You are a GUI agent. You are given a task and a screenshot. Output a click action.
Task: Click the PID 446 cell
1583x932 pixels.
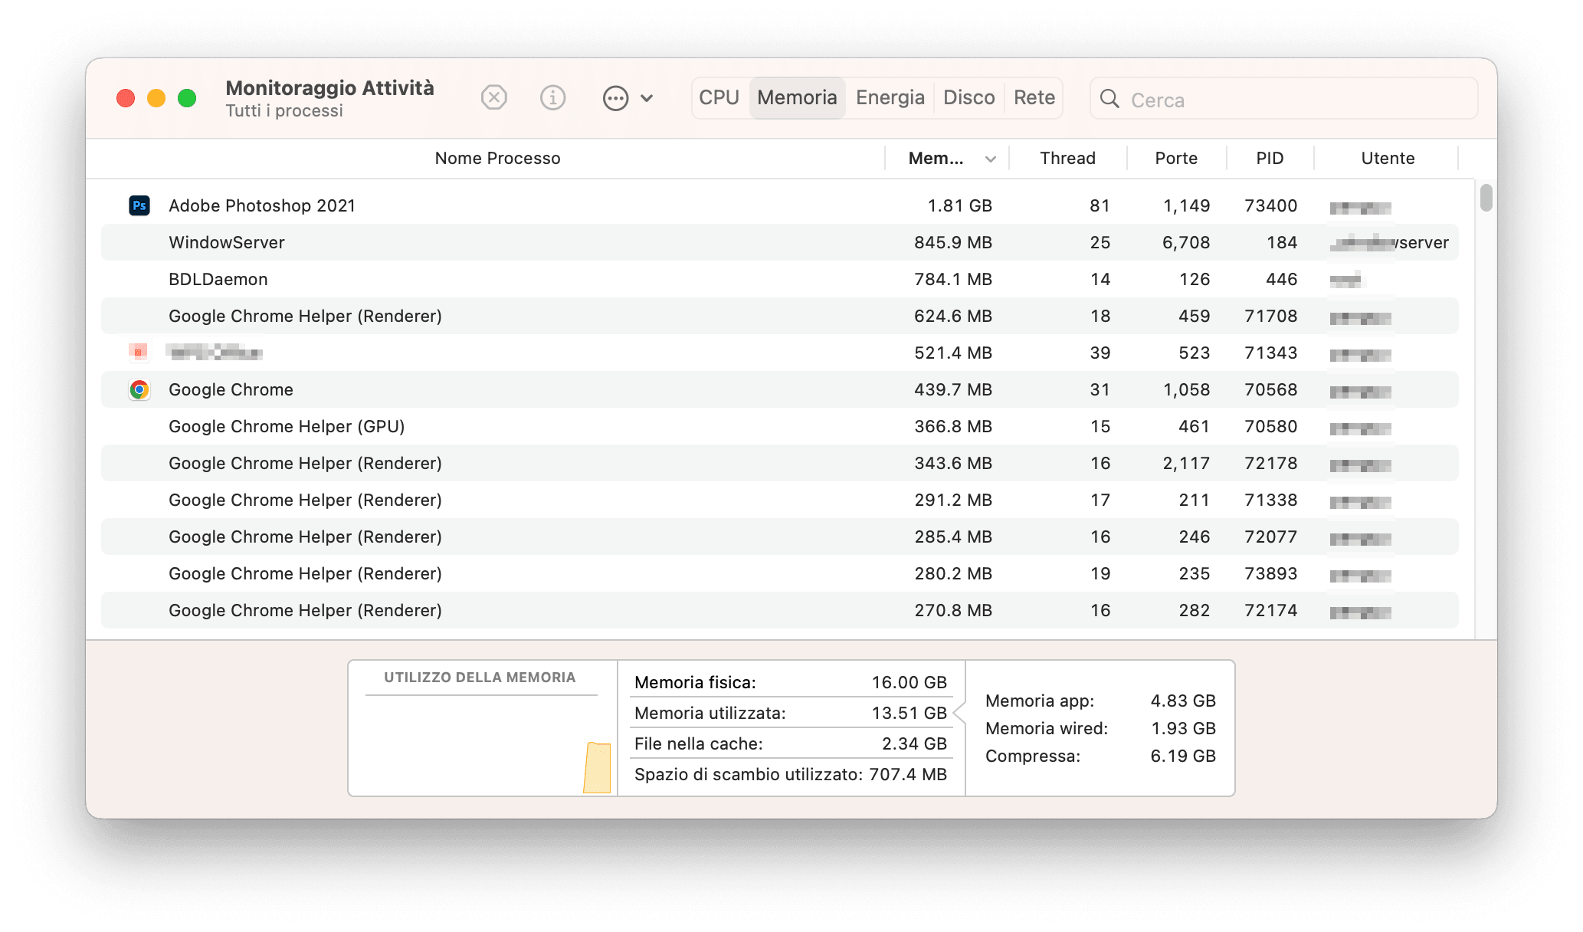(x=1282, y=279)
